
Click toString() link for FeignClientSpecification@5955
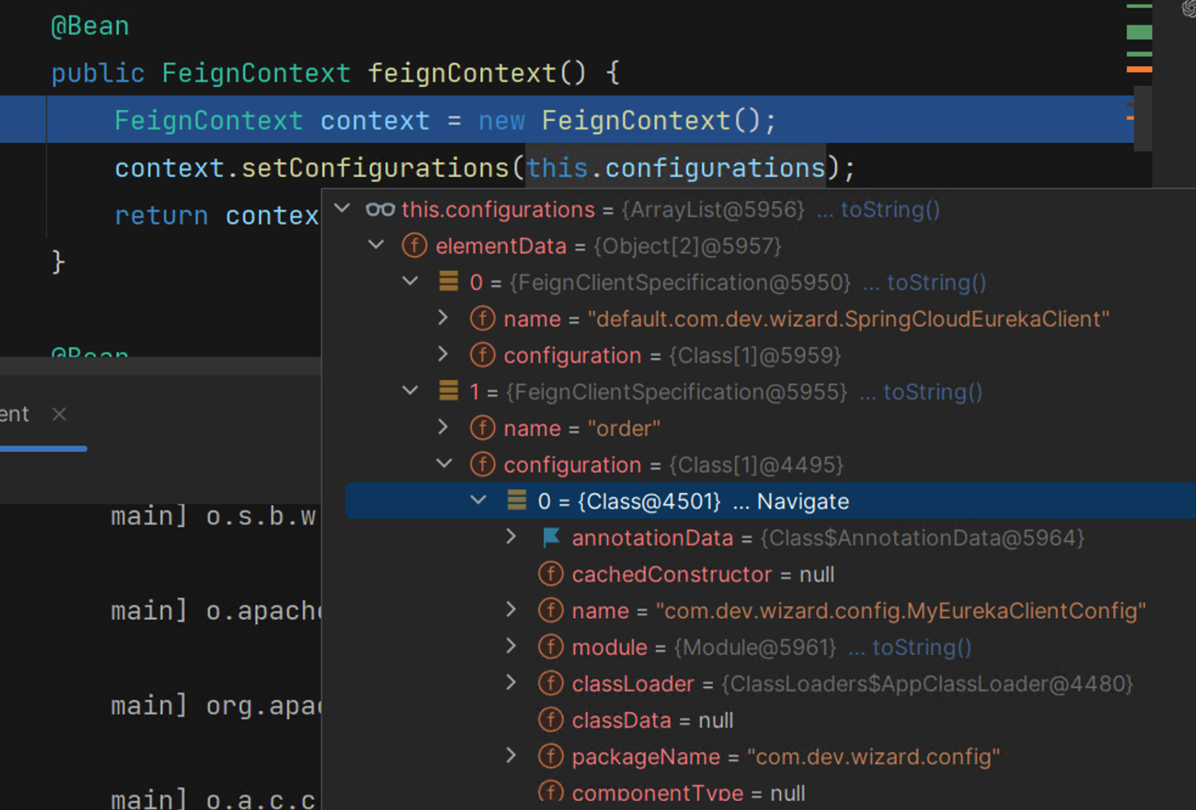pyautogui.click(x=932, y=392)
